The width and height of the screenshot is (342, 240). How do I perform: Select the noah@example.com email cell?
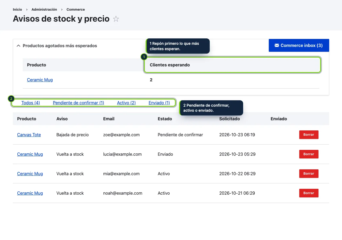tap(123, 193)
